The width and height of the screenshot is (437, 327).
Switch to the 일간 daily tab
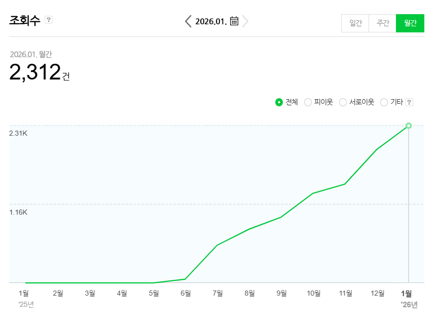(355, 23)
